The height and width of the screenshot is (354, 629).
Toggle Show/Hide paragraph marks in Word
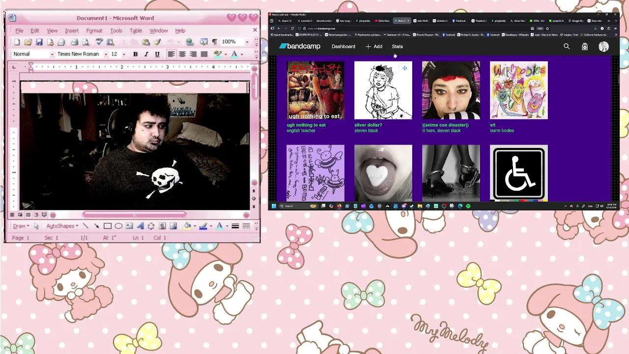[214, 42]
